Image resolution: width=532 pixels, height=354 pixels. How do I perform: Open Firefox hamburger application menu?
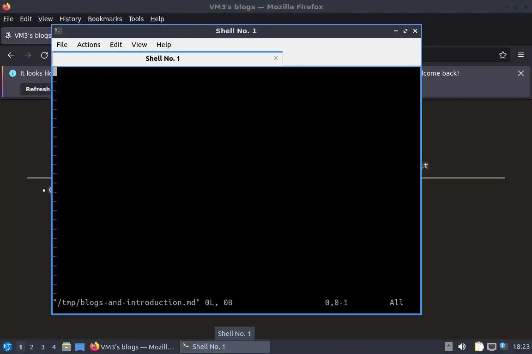point(521,55)
